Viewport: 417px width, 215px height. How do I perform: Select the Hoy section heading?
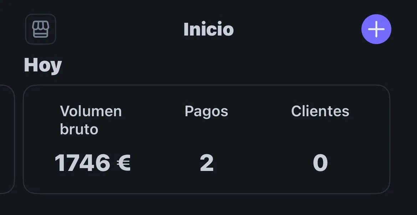43,65
